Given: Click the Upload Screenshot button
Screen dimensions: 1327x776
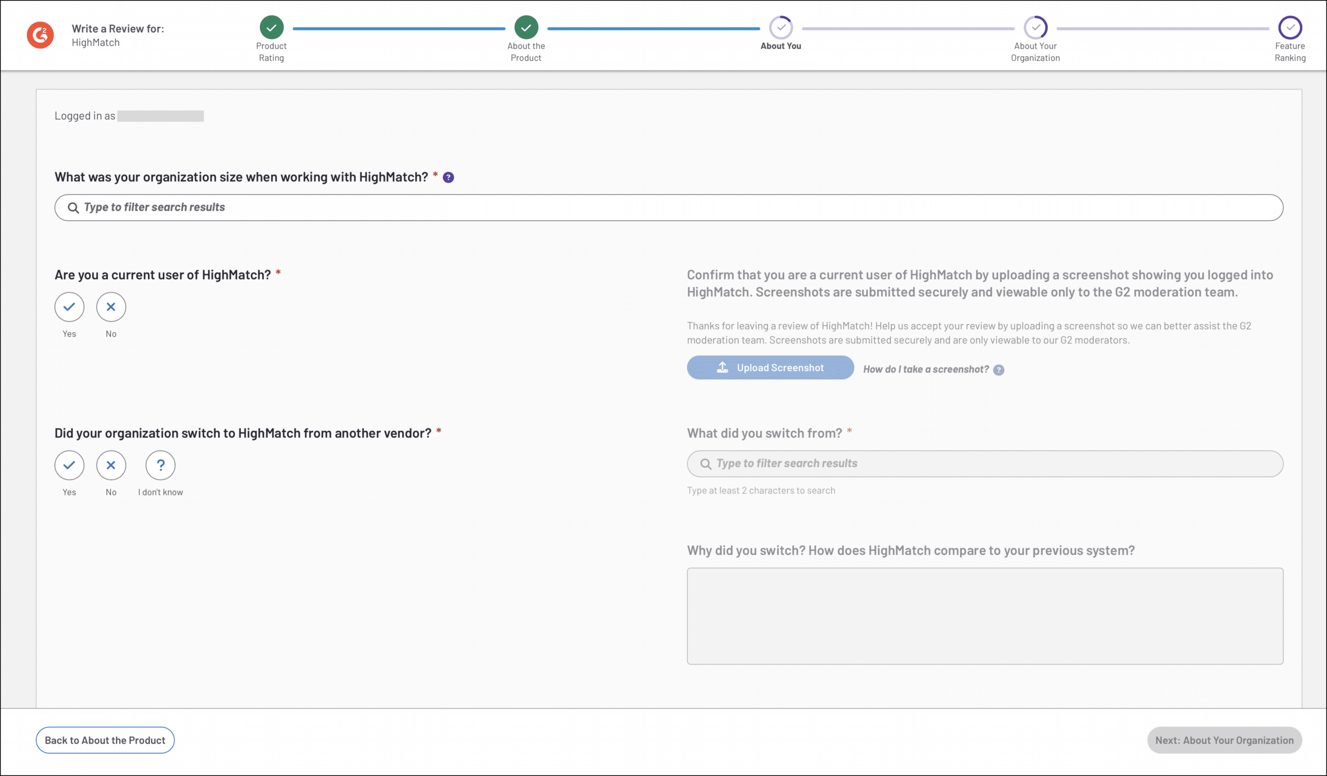Looking at the screenshot, I should [770, 368].
